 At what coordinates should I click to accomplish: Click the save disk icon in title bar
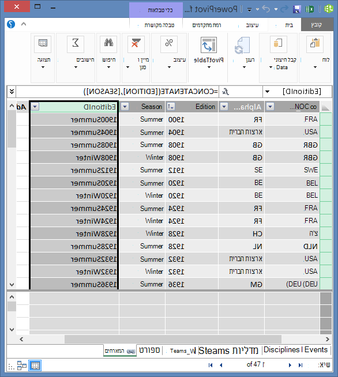click(x=297, y=9)
